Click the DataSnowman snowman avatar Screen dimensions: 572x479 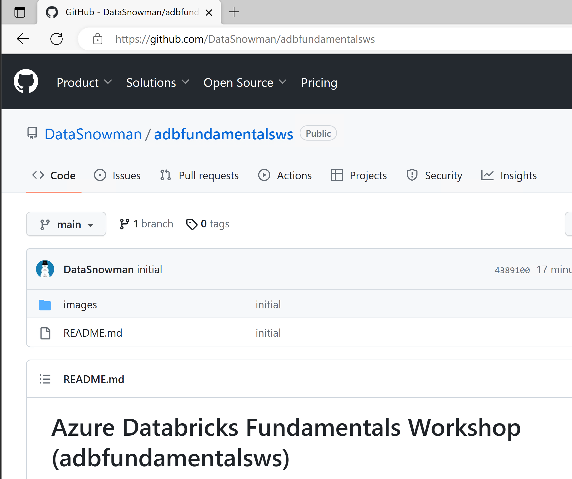[x=45, y=269]
